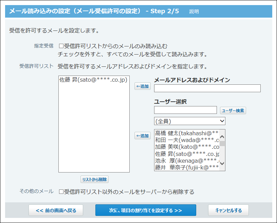Pick 池永 厚 from the user list
277x223 pixels.
(x=187, y=161)
